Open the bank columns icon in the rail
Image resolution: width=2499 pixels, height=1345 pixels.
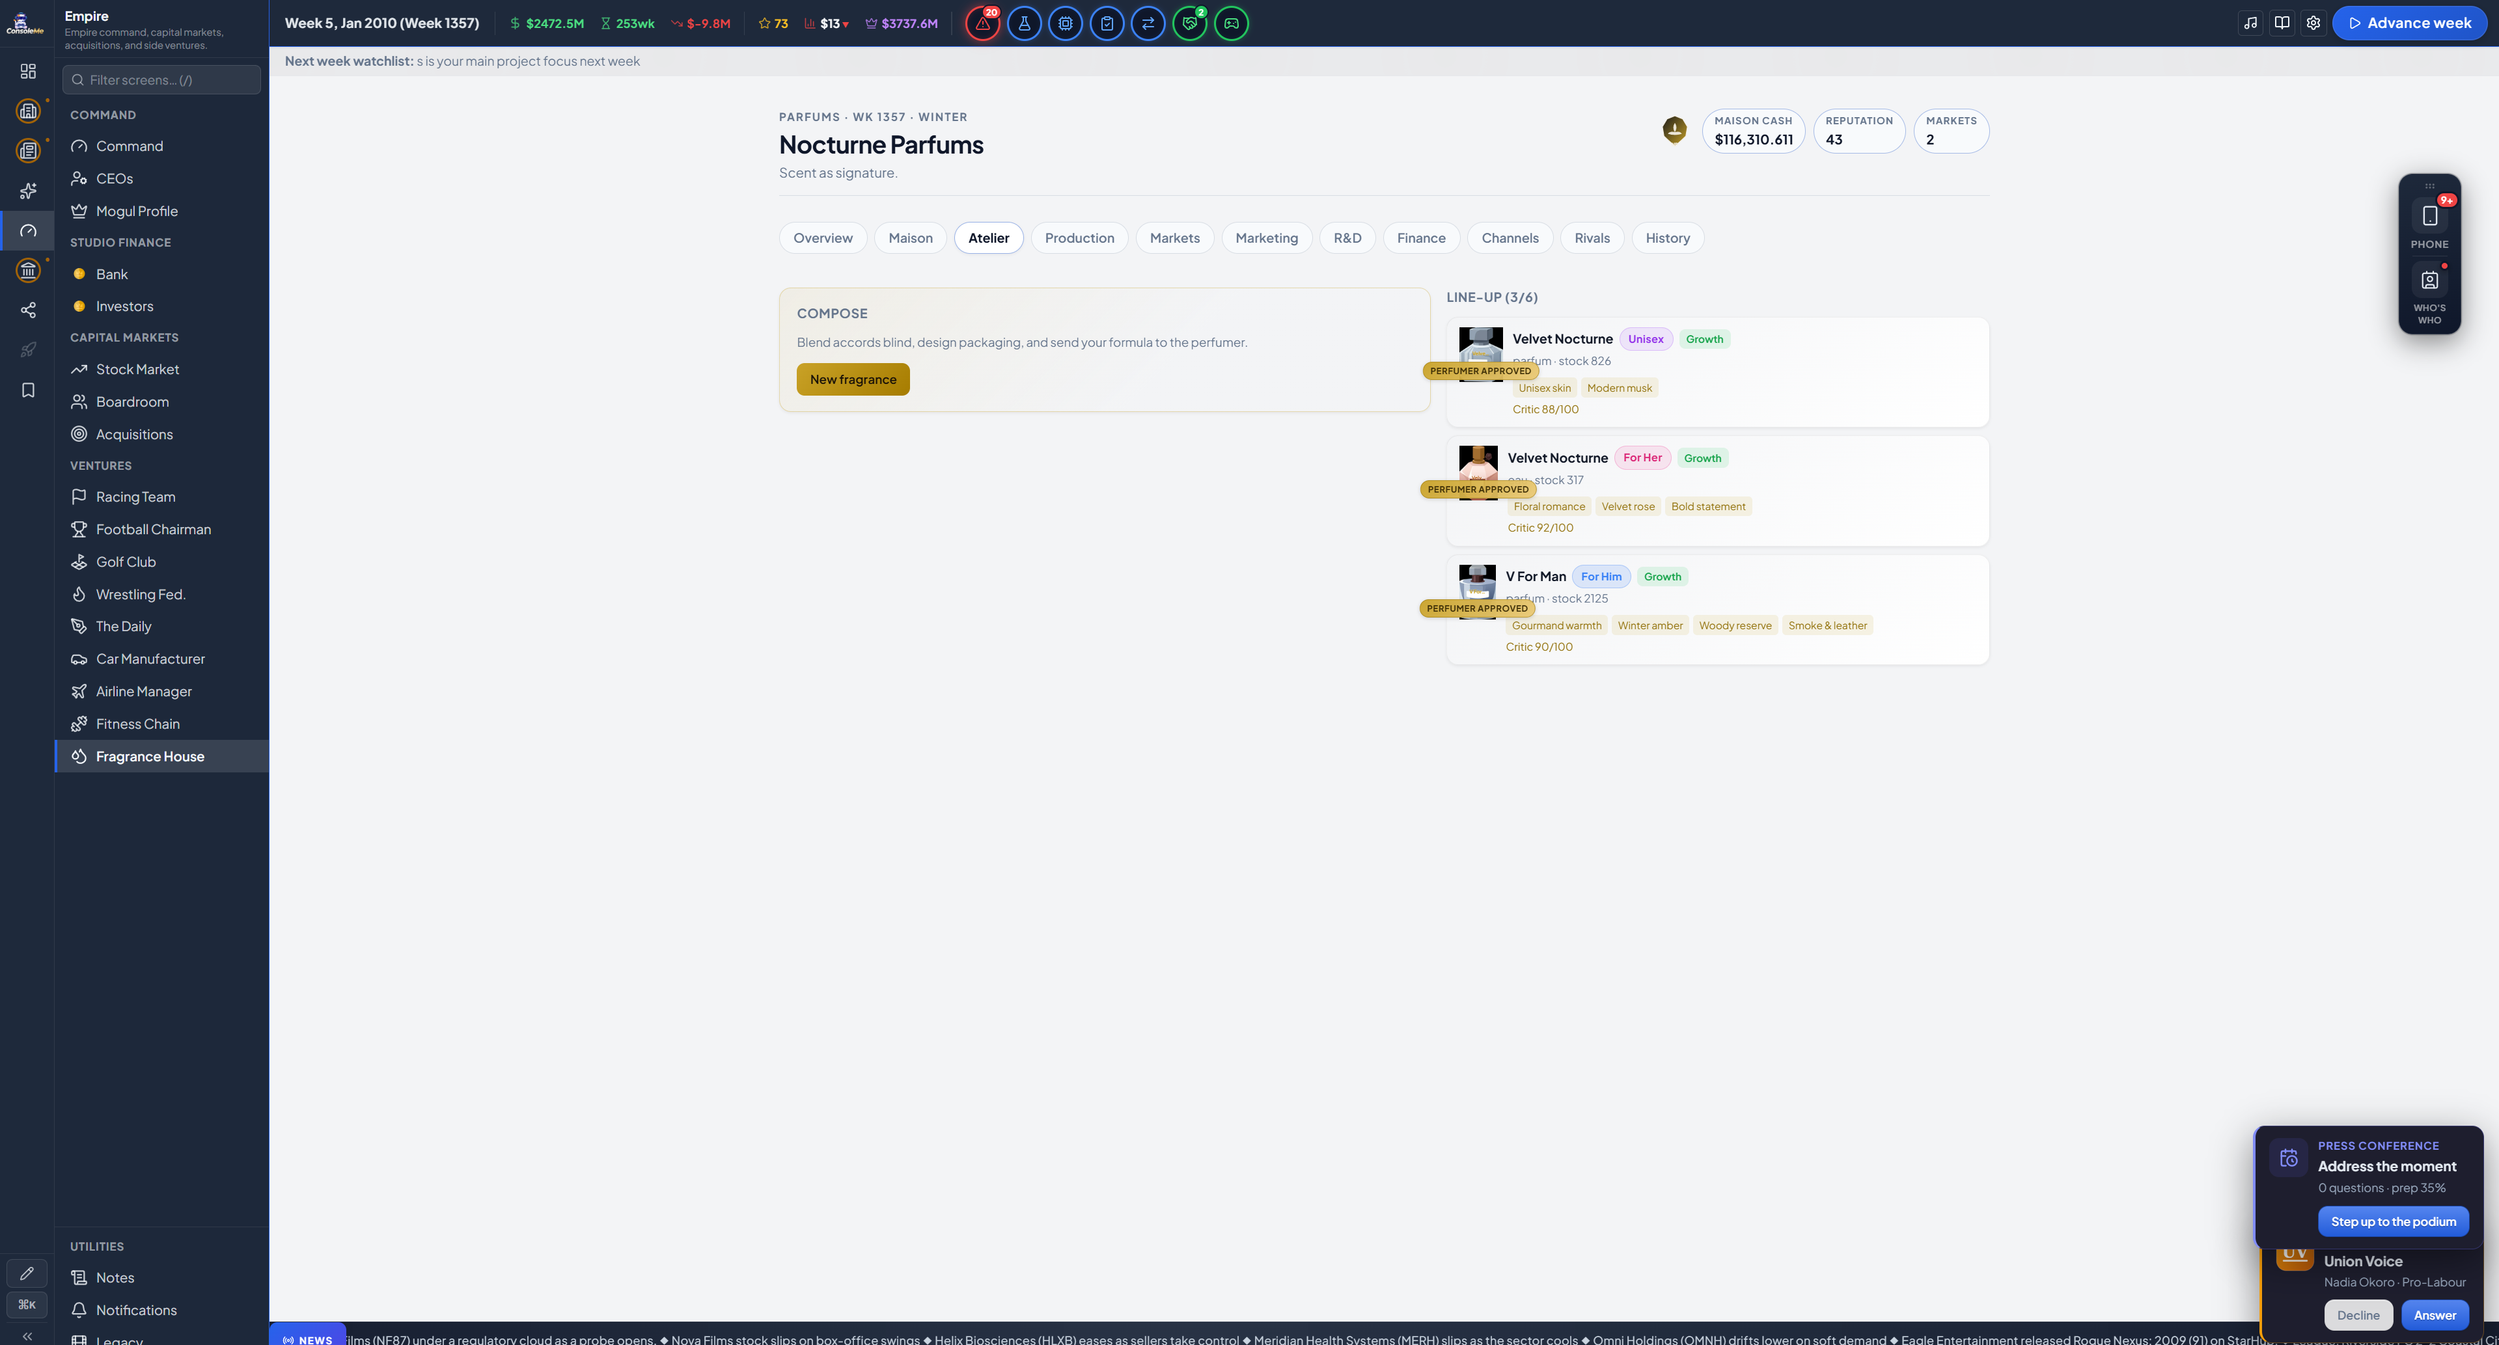[28, 271]
